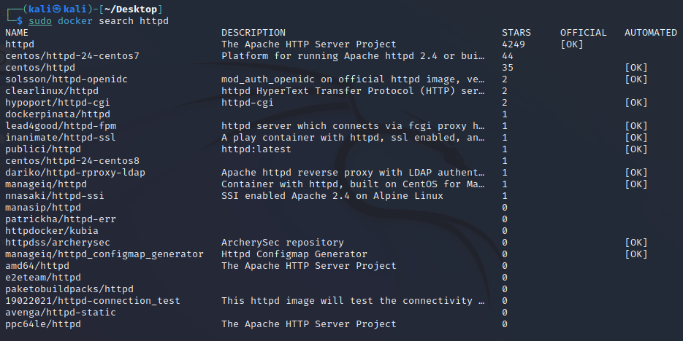Click the description 'httpd server which connects via fcgi'

pos(353,126)
